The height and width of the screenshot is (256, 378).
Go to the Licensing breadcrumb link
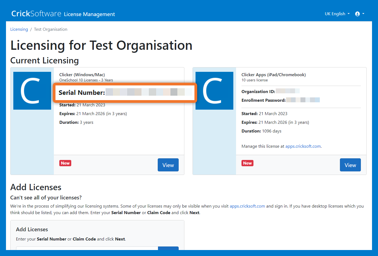pyautogui.click(x=19, y=29)
